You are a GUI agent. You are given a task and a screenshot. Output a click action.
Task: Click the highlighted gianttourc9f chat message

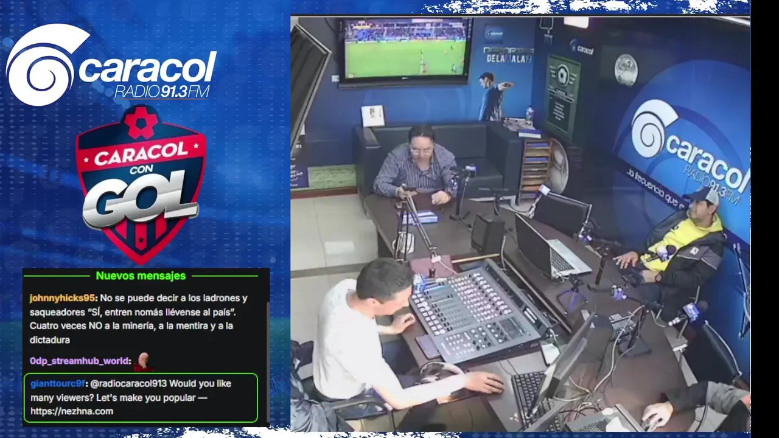click(x=141, y=398)
